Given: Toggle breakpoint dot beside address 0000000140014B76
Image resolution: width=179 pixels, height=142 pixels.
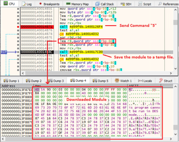Looking at the screenshot, I should click(18, 31).
